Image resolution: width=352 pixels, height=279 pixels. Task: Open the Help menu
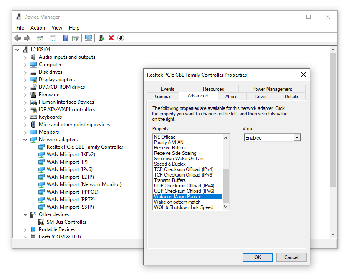[x=74, y=28]
